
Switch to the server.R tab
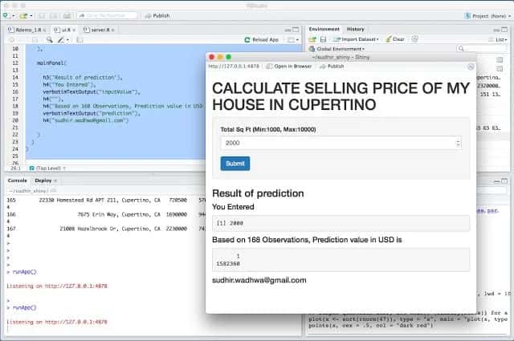click(98, 30)
